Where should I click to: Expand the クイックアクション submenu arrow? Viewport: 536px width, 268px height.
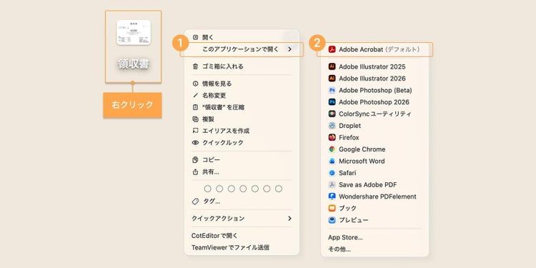pyautogui.click(x=290, y=218)
